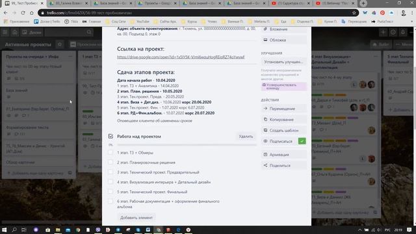Viewport: 416px width, 234px height.
Task: Open the Google Drive project link
Action: pyautogui.click(x=181, y=57)
